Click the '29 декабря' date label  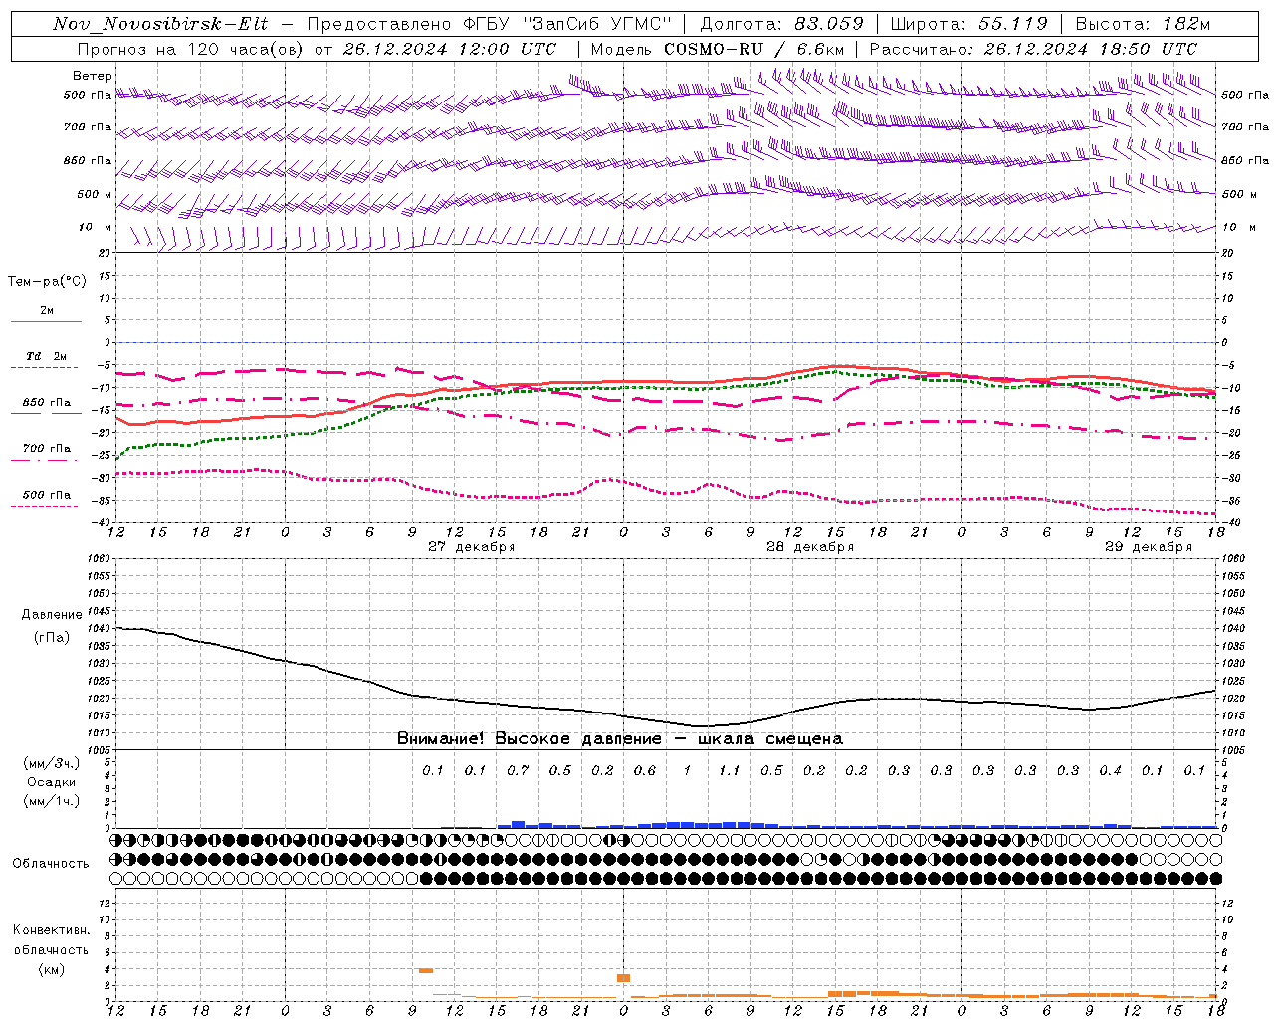1148,547
